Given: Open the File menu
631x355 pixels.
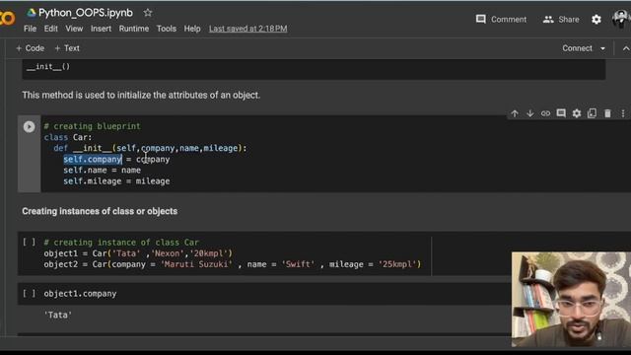Looking at the screenshot, I should coord(30,29).
